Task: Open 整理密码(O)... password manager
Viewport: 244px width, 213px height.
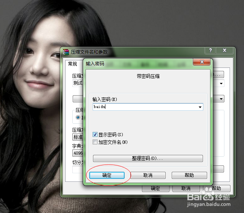Action: pyautogui.click(x=148, y=158)
